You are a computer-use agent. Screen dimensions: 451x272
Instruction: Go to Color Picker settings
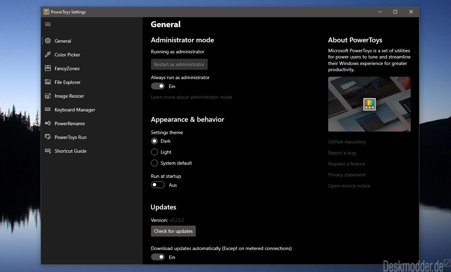coord(92,55)
